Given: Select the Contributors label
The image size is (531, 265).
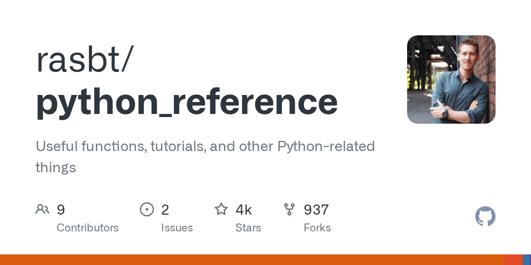Looking at the screenshot, I should (x=88, y=228).
